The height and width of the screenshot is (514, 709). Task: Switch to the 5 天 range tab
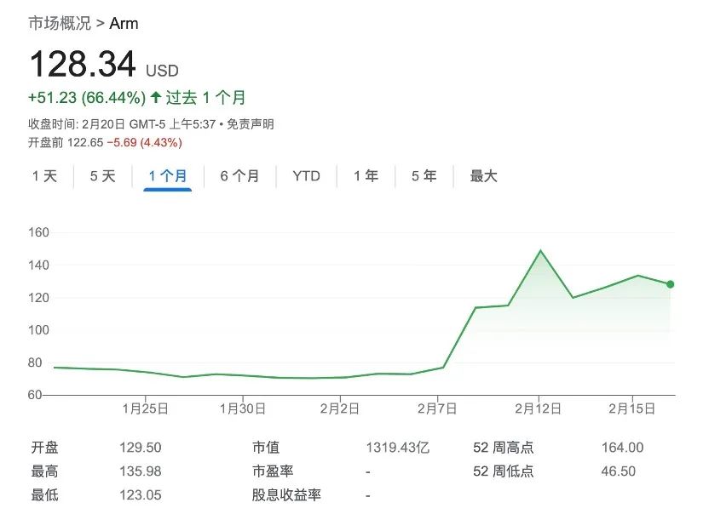pos(102,175)
